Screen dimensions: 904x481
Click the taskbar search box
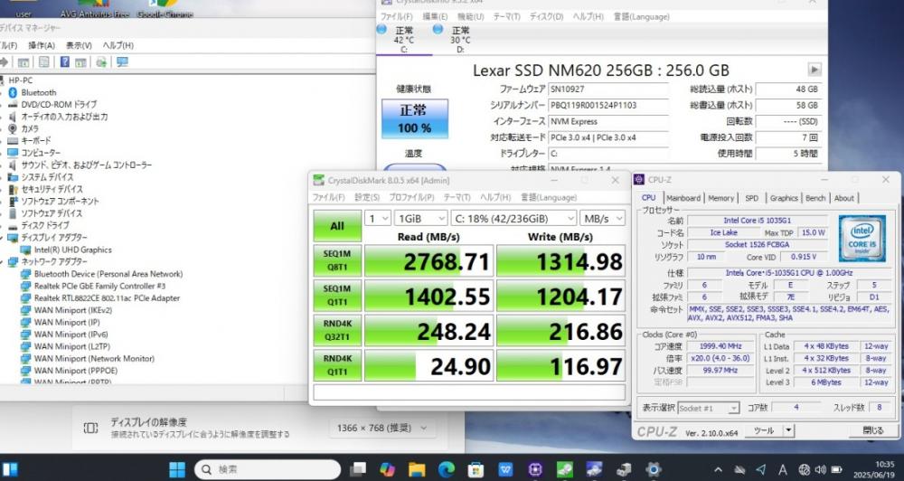click(268, 469)
